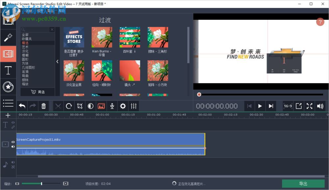Start voiceover recording with the microphone icon
This screenshot has height=190, width=329.
pyautogui.click(x=112, y=106)
